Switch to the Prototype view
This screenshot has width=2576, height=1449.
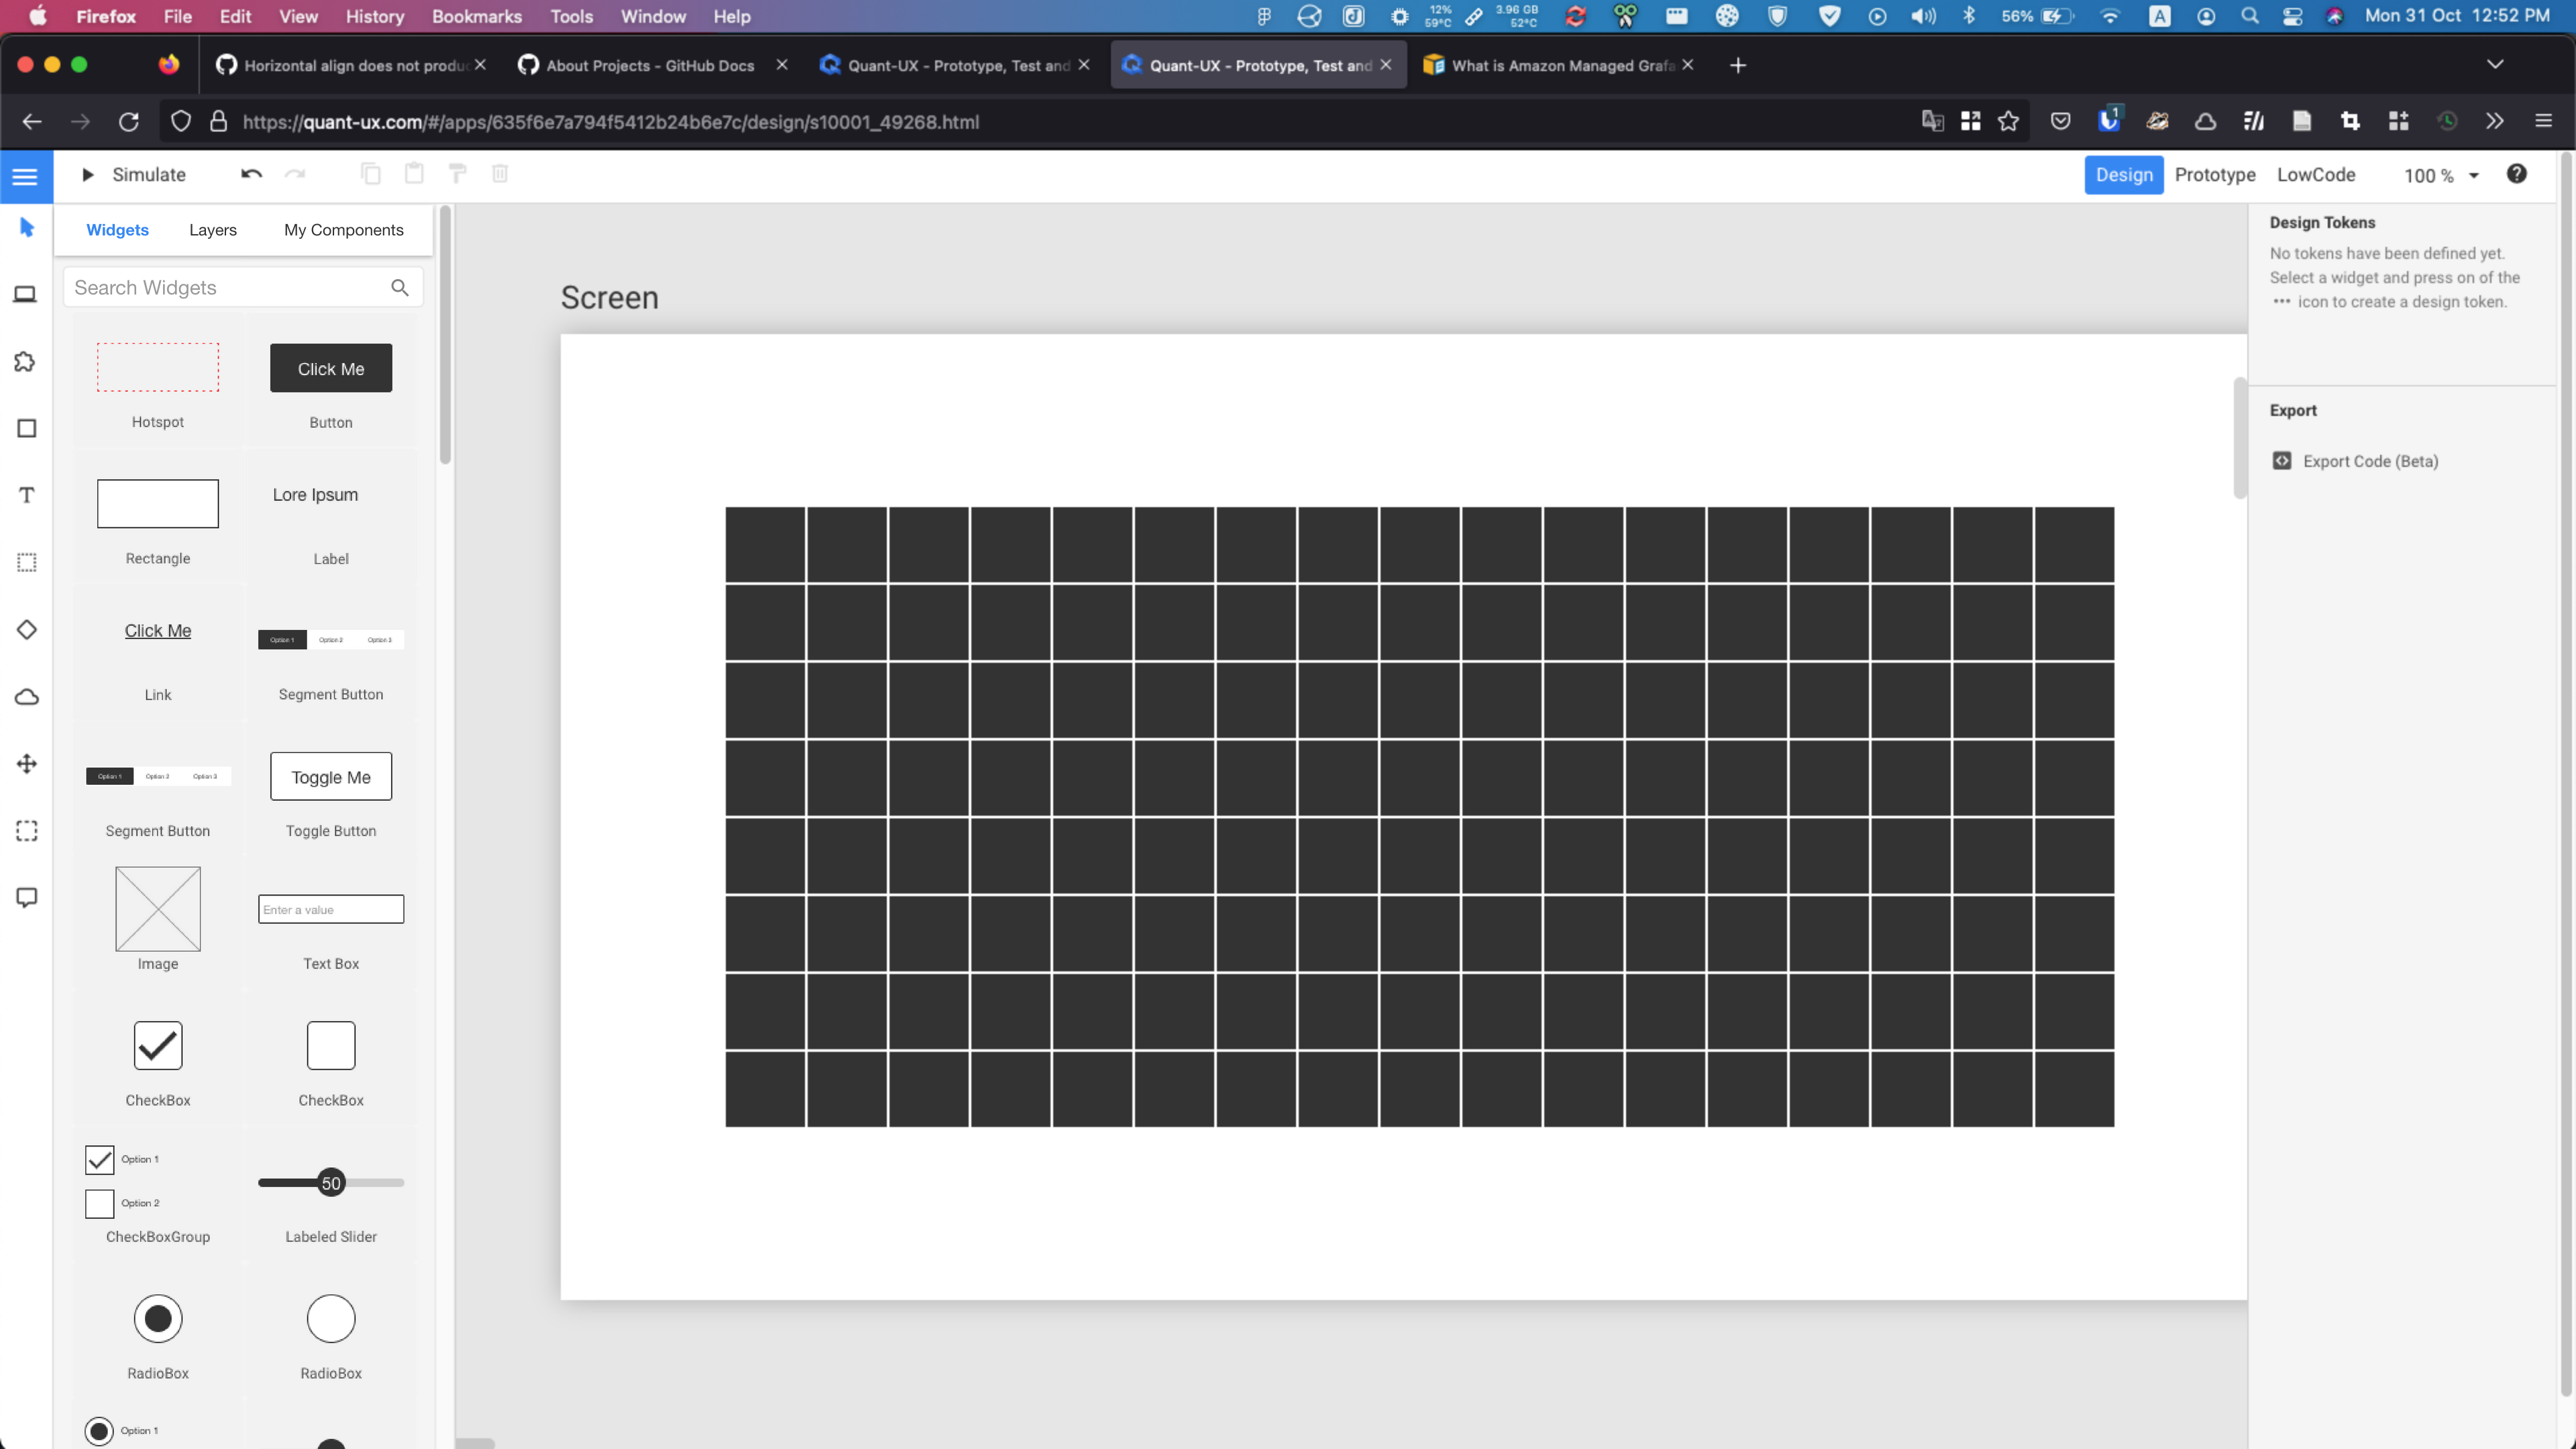point(2214,174)
